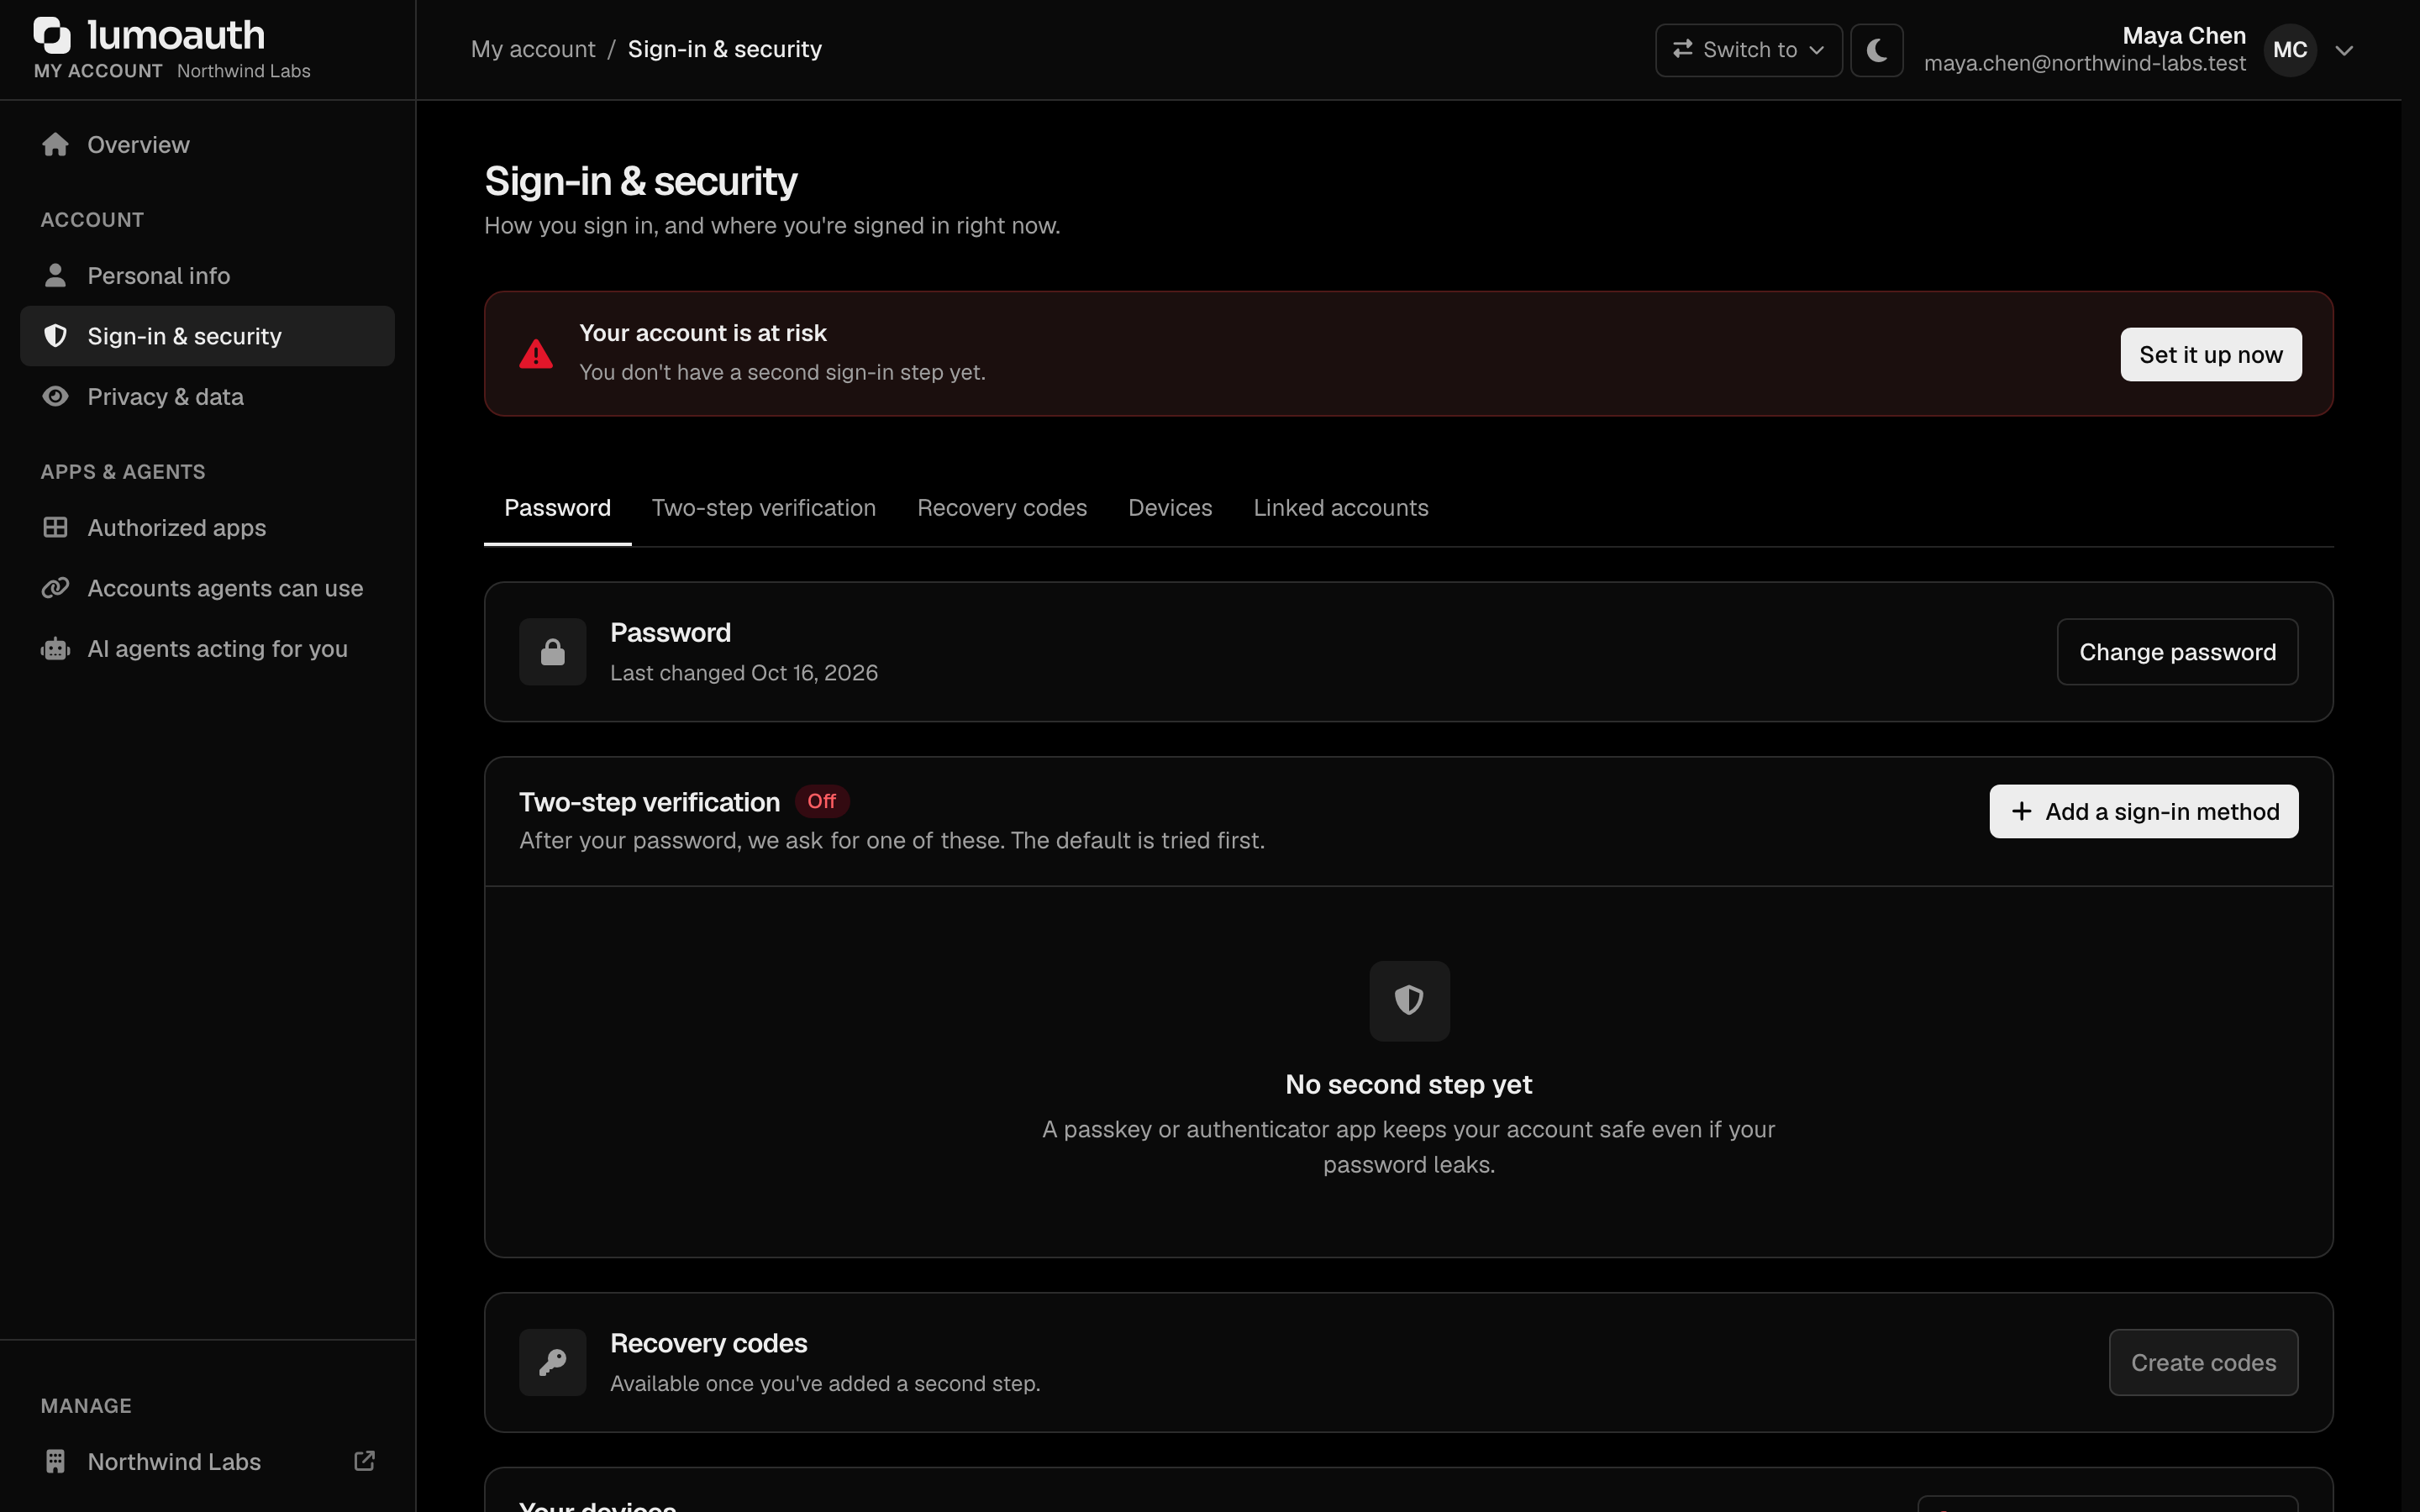2420x1512 pixels.
Task: Follow the My account breadcrumb link
Action: (x=533, y=49)
